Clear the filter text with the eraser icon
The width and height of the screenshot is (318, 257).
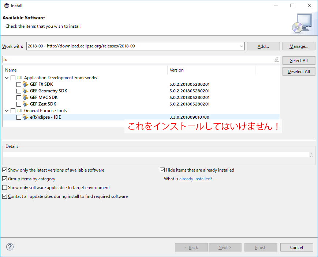click(x=277, y=60)
